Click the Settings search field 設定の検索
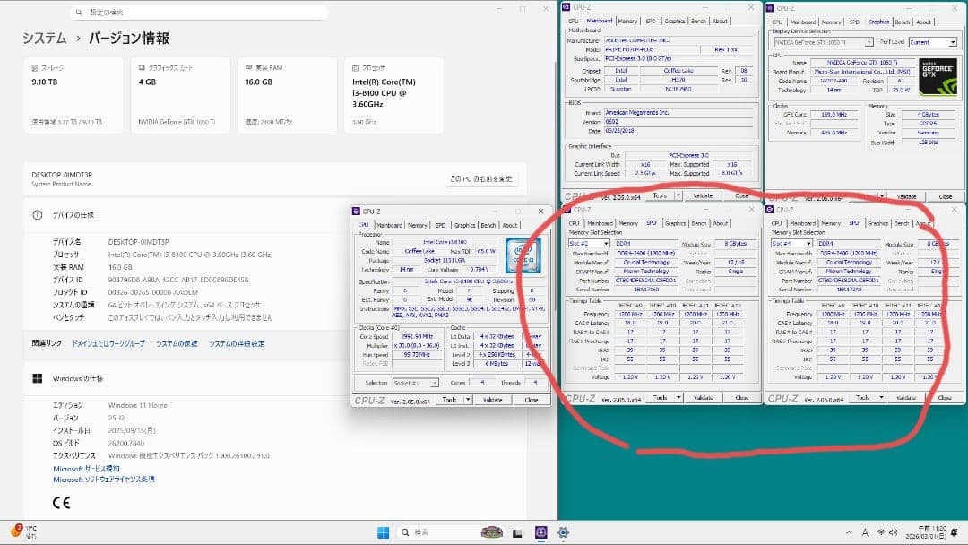This screenshot has height=545, width=968. click(x=199, y=13)
